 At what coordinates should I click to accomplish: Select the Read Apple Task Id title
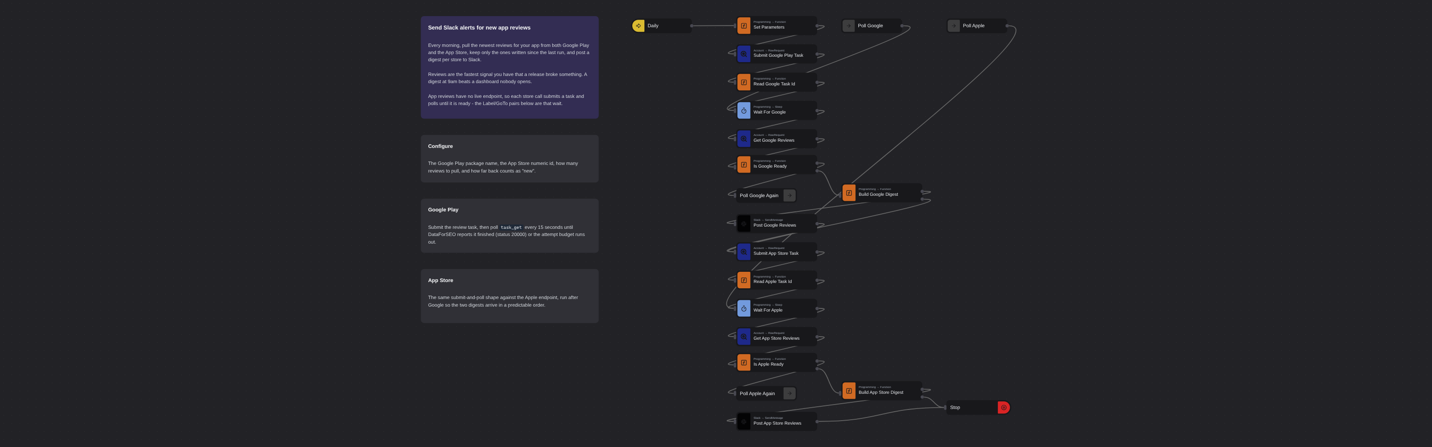click(x=772, y=282)
